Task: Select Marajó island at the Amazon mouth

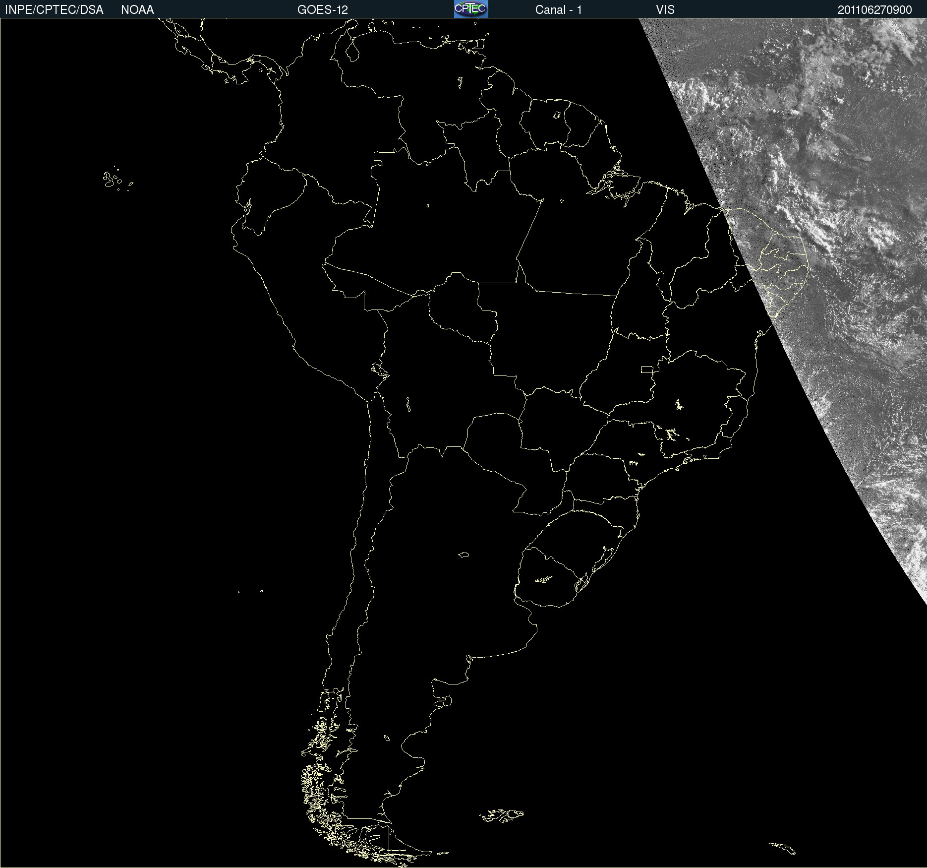Action: tap(625, 185)
